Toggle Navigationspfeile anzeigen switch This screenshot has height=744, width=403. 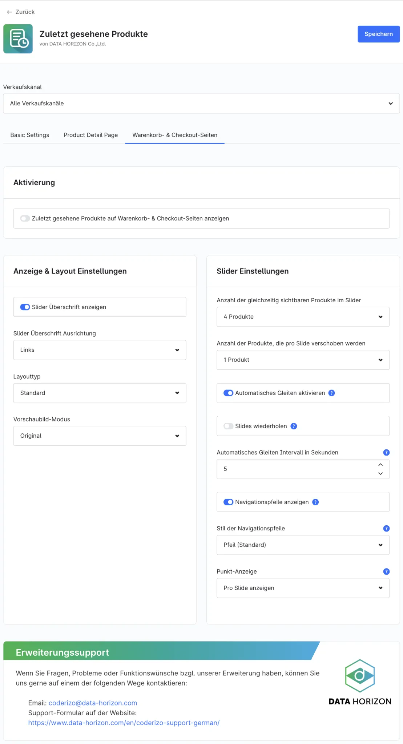228,502
